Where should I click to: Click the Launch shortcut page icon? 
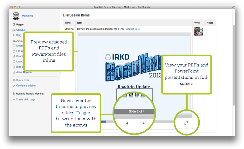[14, 62]
